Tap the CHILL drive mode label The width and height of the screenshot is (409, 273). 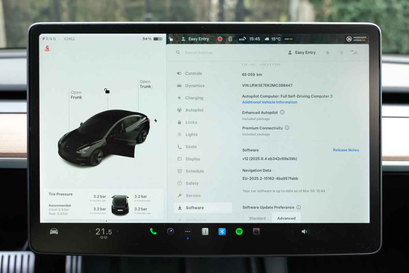pyautogui.click(x=70, y=39)
